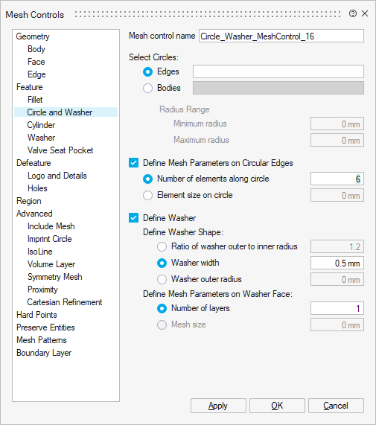
Task: Choose the Washer outer radius option
Action: [162, 279]
